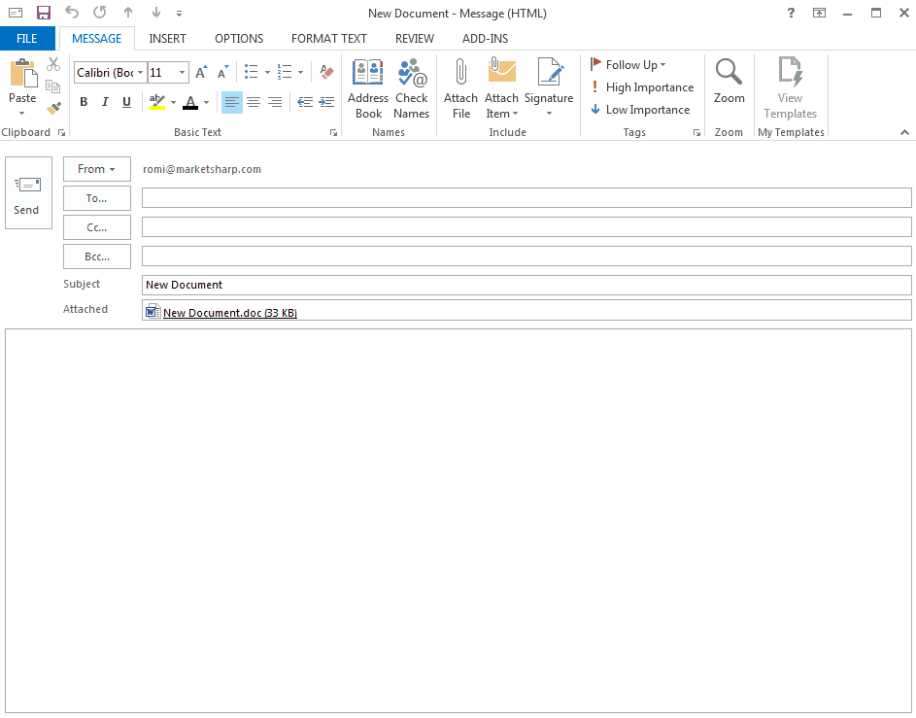This screenshot has height=718, width=916.
Task: Choose sender with the From dropdown
Action: (x=97, y=169)
